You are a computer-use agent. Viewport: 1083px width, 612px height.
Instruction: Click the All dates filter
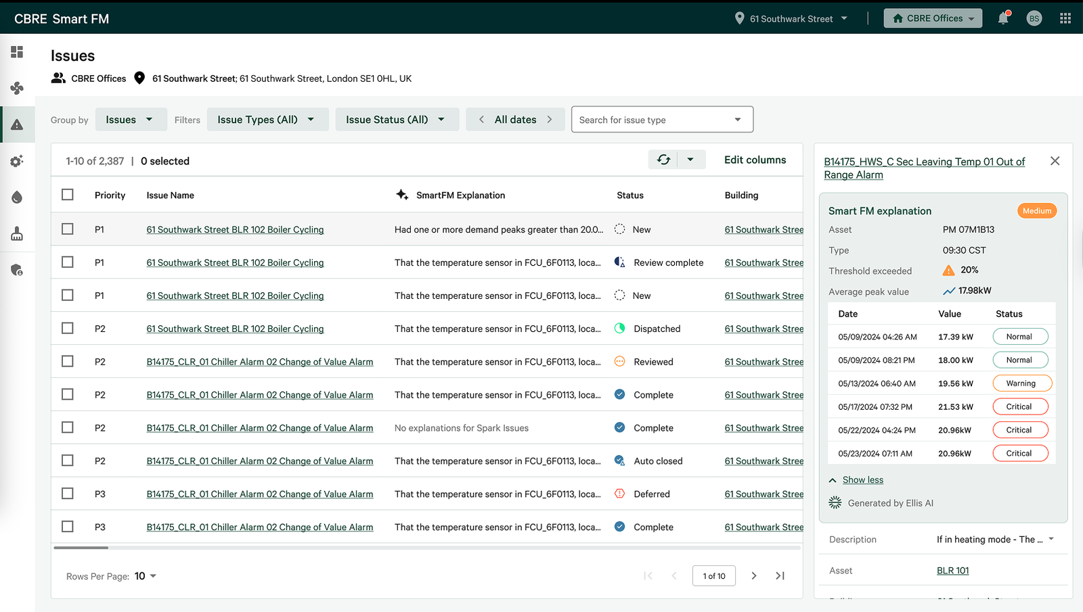coord(515,120)
